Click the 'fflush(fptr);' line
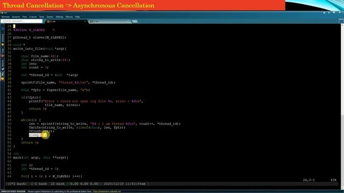The height and width of the screenshot is (193, 344). point(41,131)
